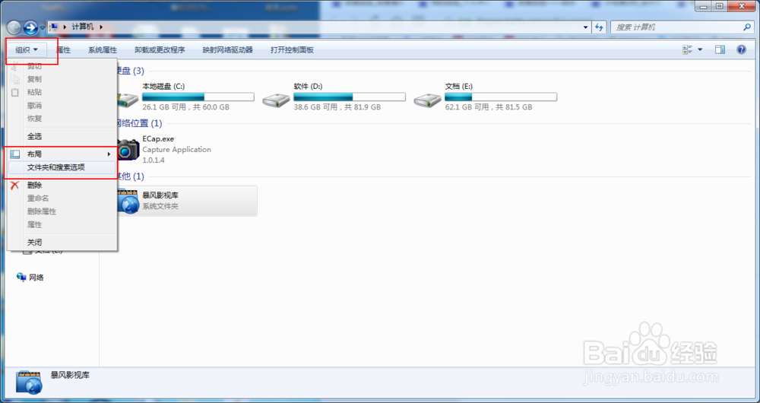Open the more view options dropdown arrow
The height and width of the screenshot is (403, 760).
(x=700, y=49)
